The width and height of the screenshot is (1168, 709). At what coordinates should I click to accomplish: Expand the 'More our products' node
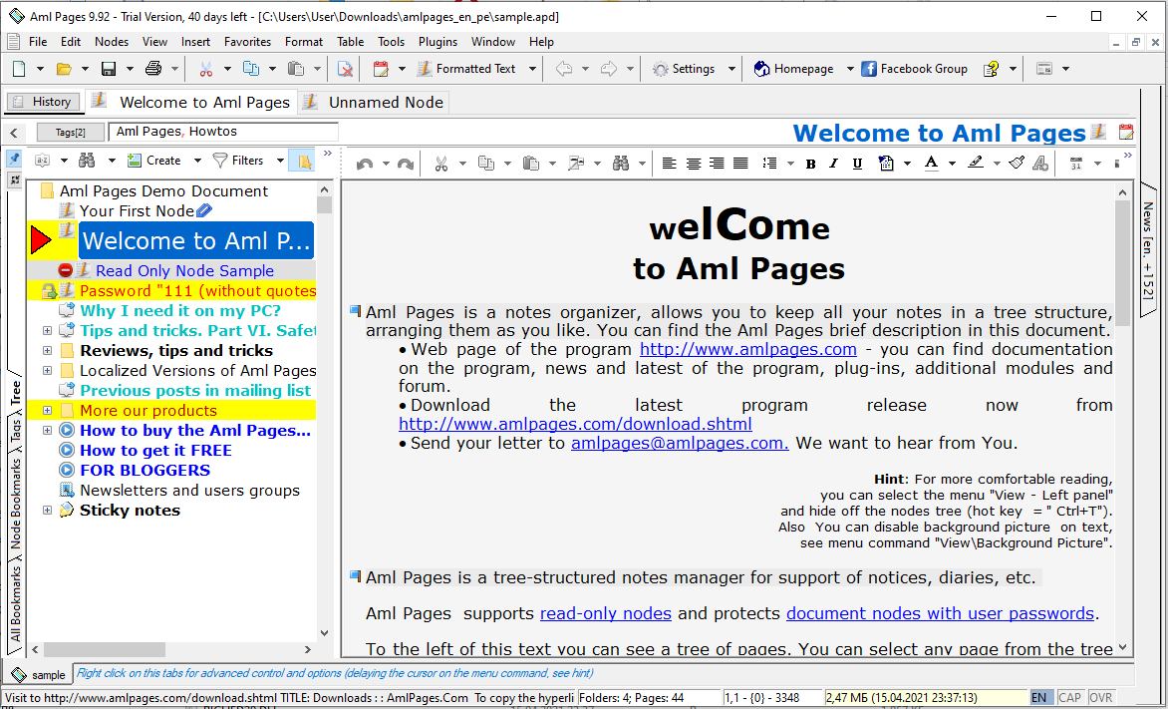(47, 410)
